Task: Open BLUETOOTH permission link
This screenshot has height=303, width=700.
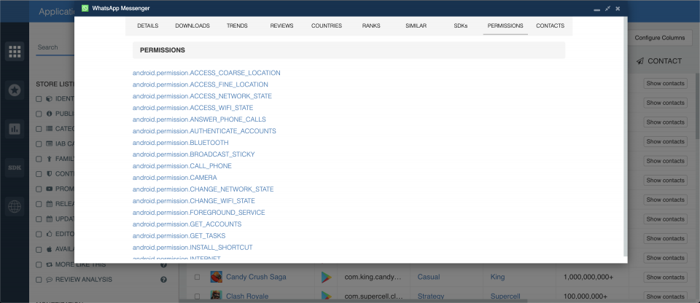Action: click(180, 142)
